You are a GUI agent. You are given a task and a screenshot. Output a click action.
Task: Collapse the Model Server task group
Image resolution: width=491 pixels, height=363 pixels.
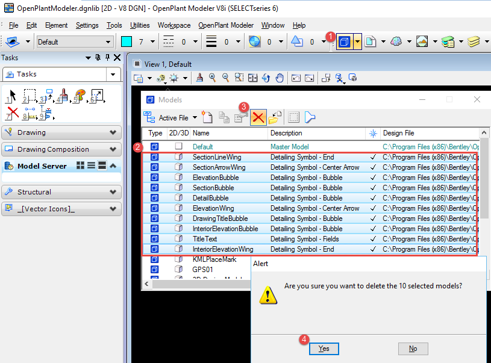point(113,166)
